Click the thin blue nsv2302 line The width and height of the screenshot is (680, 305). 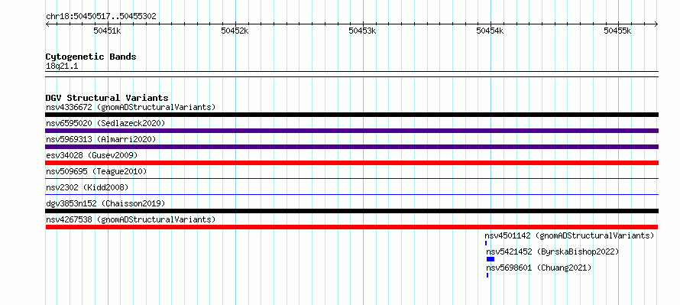(351, 194)
